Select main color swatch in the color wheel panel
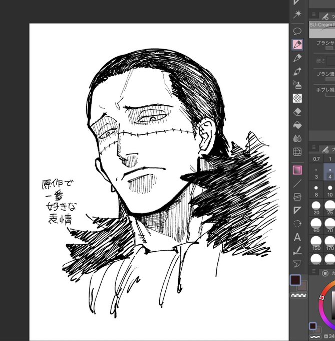Screen dimensions: 335x341 pyautogui.click(x=312, y=326)
